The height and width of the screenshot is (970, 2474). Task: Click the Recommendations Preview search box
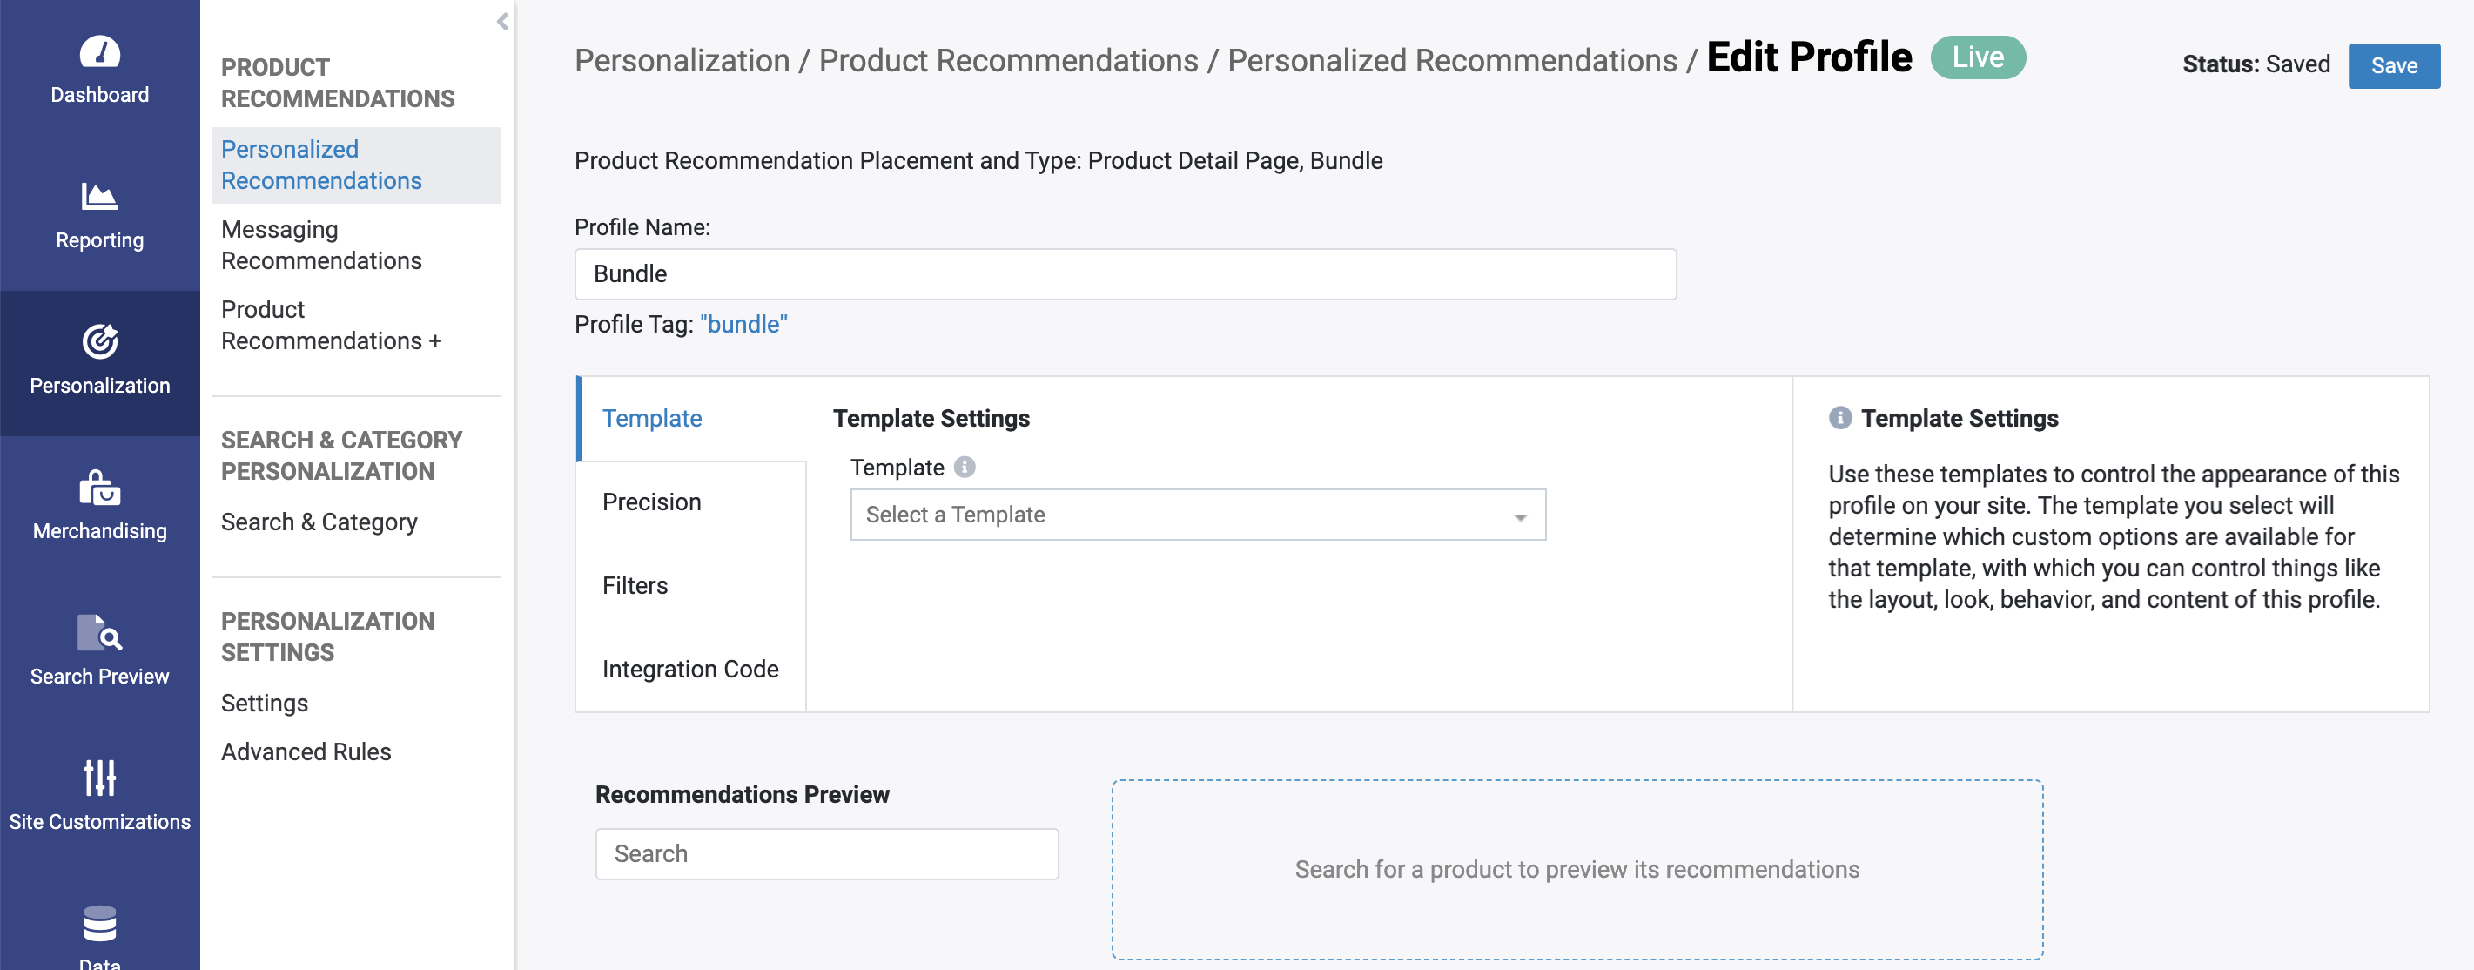826,854
